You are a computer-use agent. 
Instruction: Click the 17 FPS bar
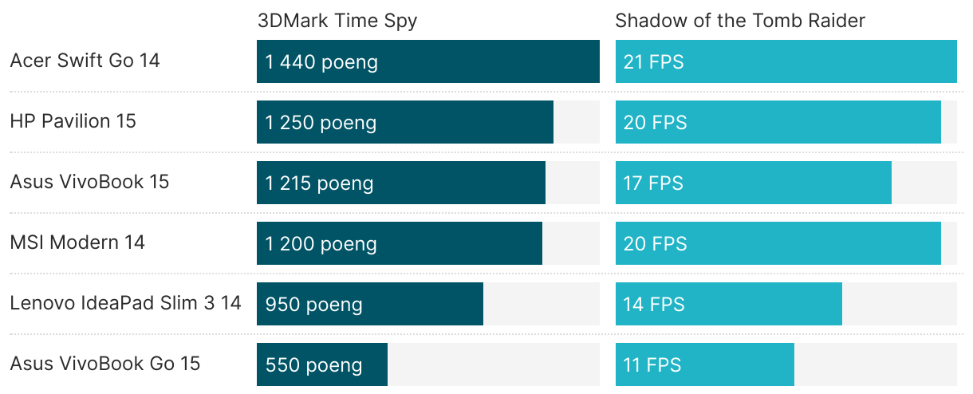(x=754, y=183)
